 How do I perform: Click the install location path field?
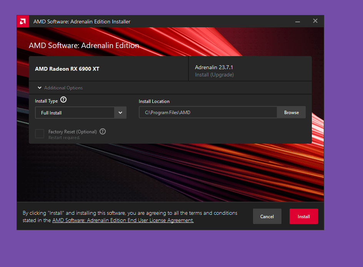coord(208,113)
